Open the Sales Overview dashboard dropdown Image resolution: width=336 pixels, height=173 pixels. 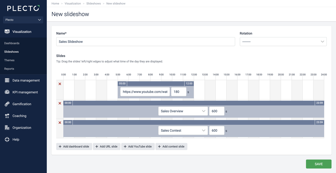click(183, 111)
